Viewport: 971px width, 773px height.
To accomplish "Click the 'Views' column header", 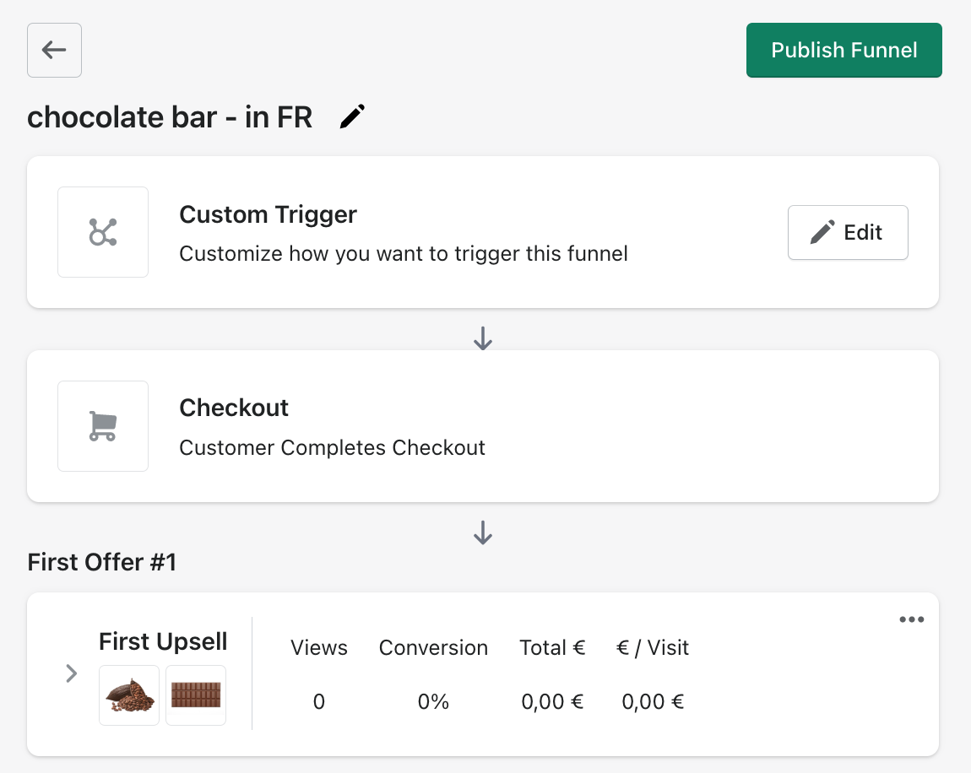I will [319, 647].
